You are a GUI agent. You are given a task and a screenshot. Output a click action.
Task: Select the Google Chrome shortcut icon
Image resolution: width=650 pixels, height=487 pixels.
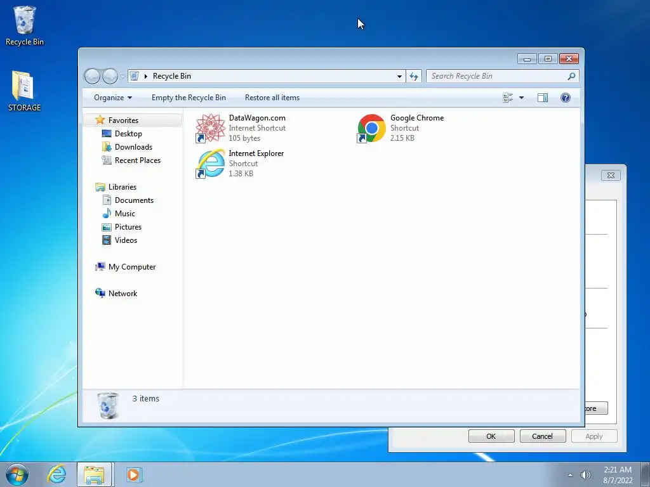pyautogui.click(x=371, y=128)
